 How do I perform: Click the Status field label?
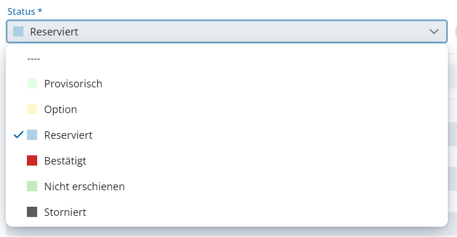tap(25, 11)
